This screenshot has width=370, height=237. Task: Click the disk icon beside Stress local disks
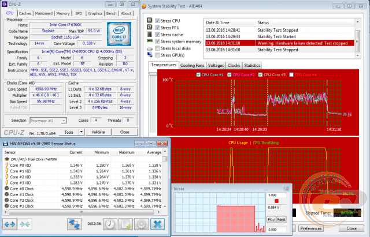(150, 48)
